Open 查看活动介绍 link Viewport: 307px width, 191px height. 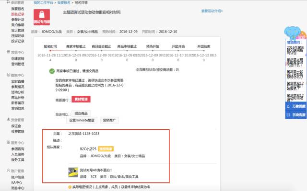pos(212,11)
